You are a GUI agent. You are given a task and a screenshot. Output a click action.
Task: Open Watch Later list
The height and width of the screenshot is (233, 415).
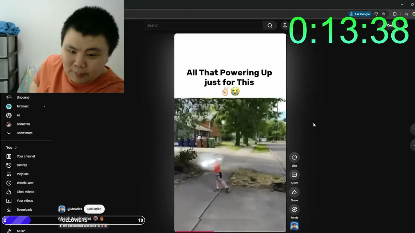26,183
